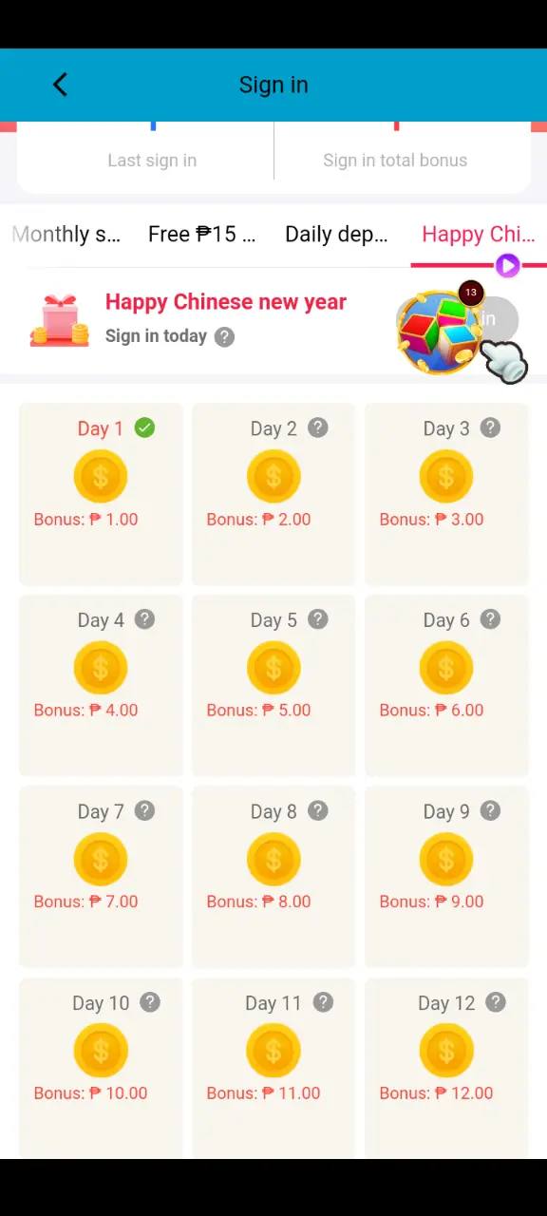The width and height of the screenshot is (547, 1216).
Task: Select the Daily deposit tab
Action: point(336,235)
